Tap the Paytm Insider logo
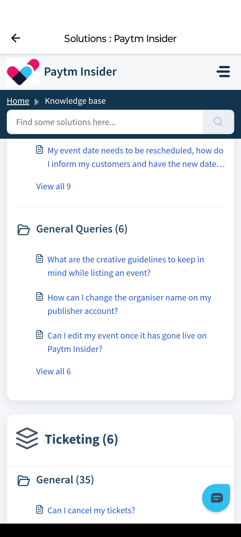The height and width of the screenshot is (537, 241). click(23, 72)
